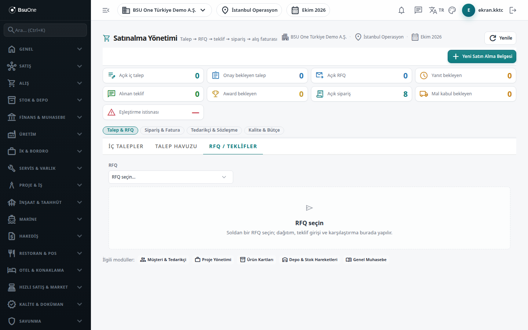528x330 pixels.
Task: Open the Otel & Konaklama bed icon
Action: [12, 270]
